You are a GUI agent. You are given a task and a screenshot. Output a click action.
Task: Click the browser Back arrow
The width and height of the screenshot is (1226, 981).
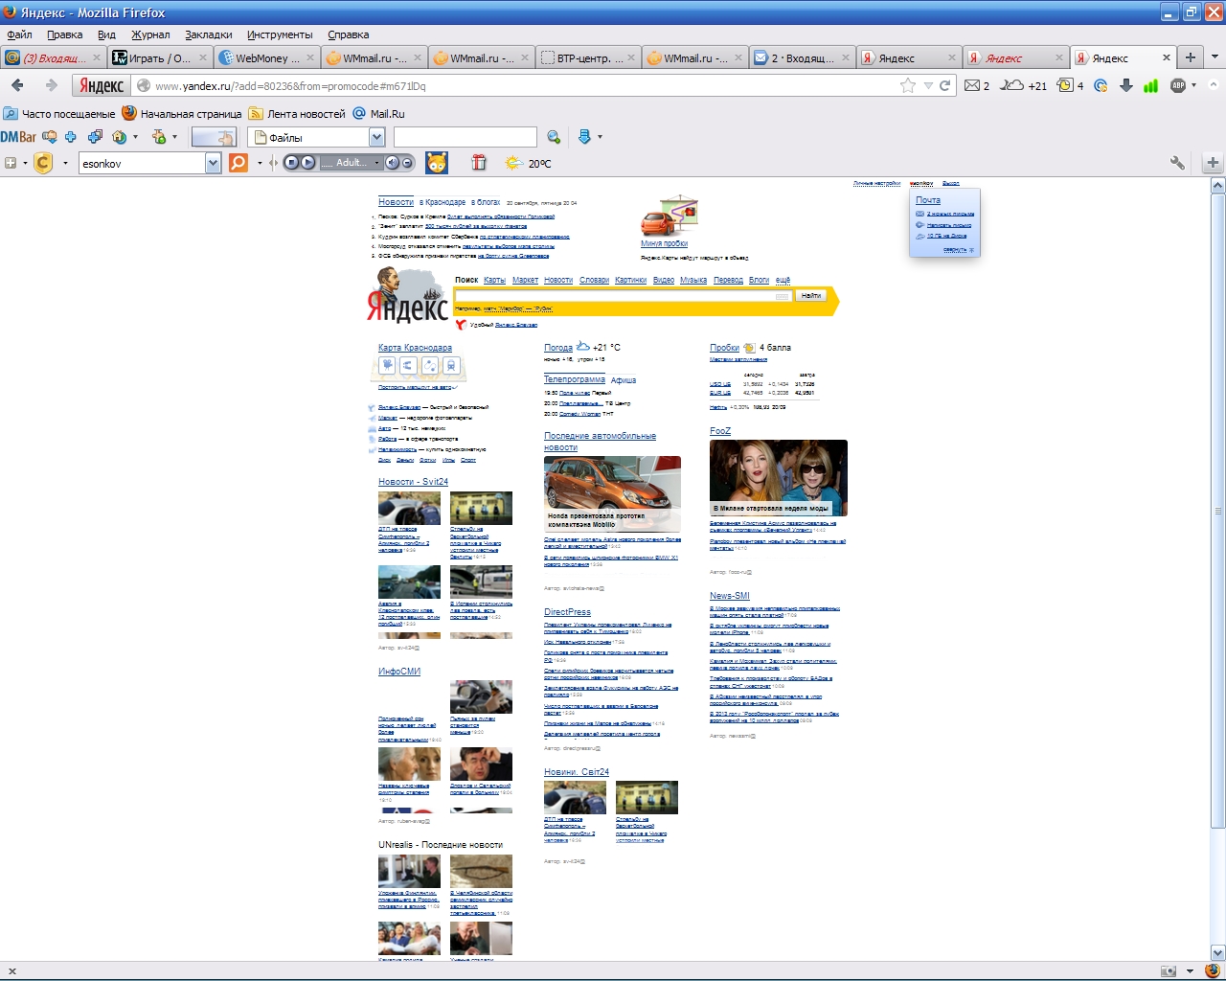click(x=17, y=86)
